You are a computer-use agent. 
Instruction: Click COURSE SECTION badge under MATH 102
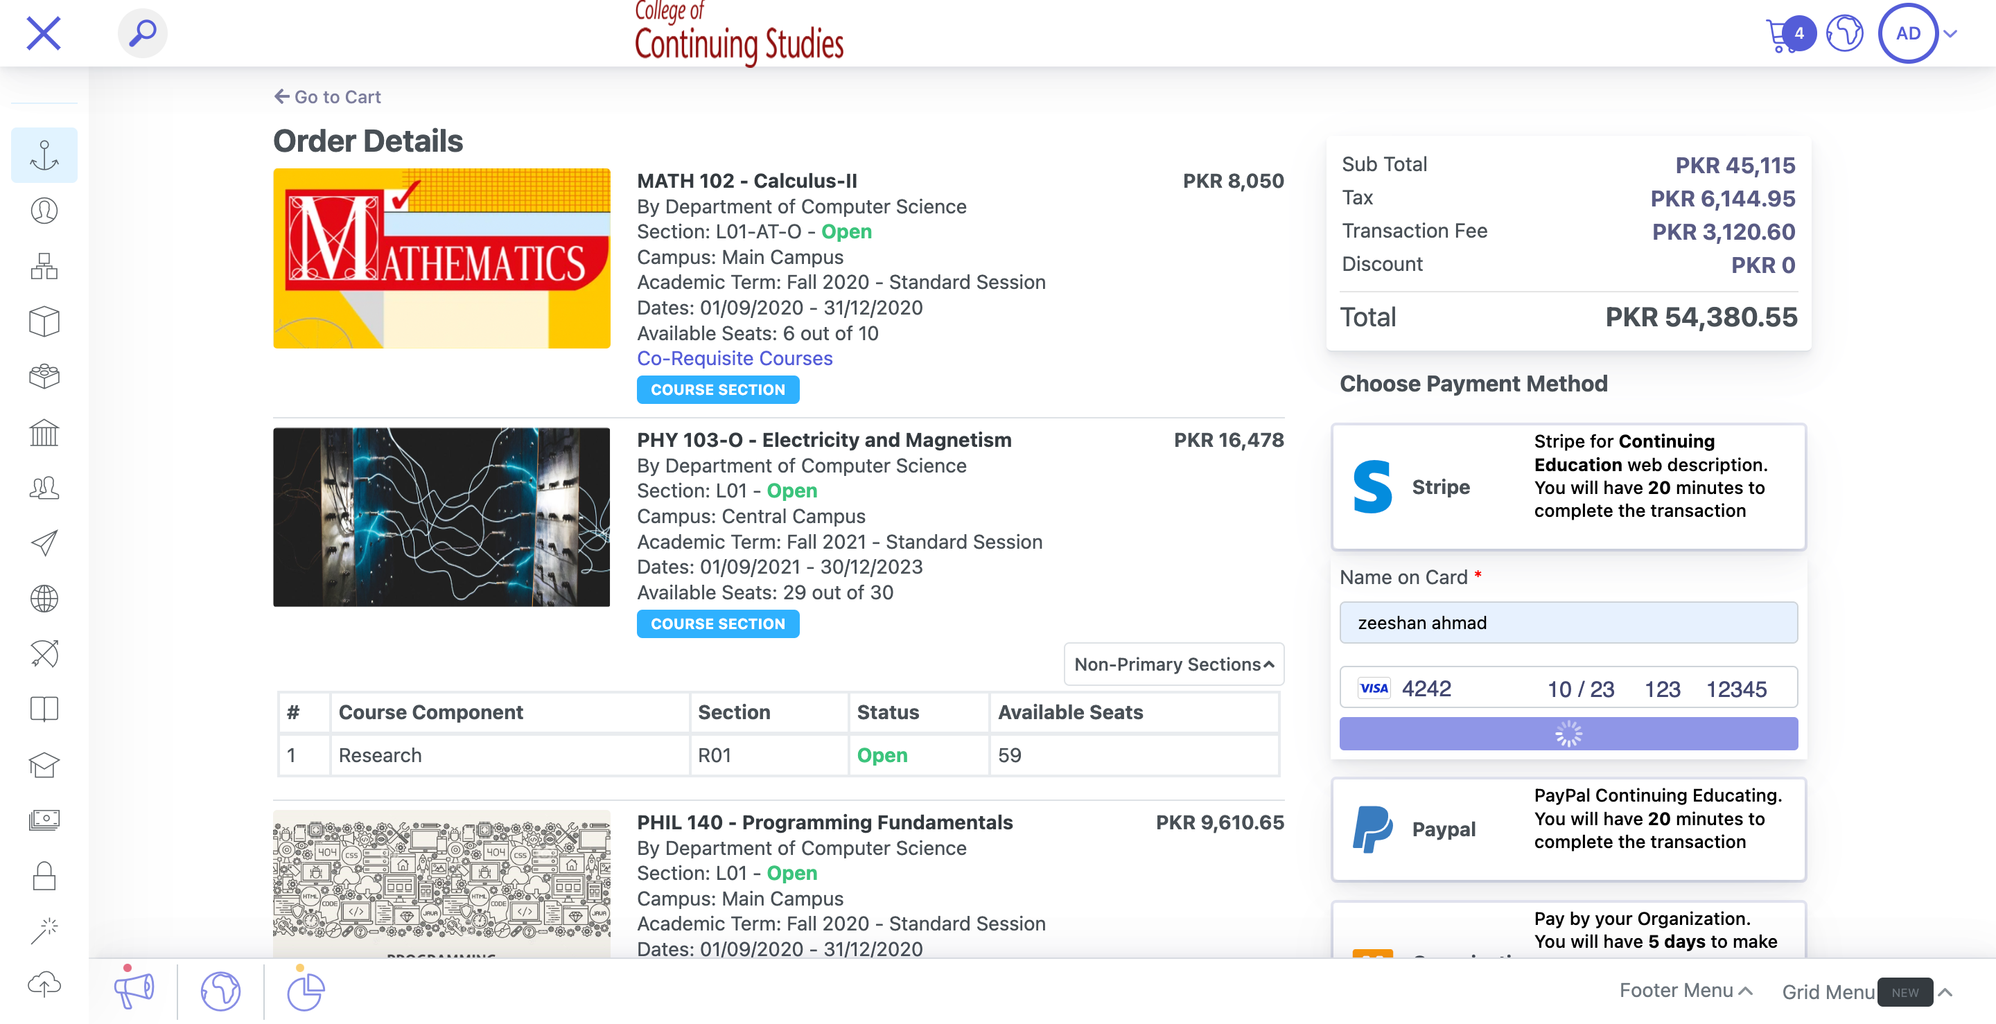coord(717,389)
